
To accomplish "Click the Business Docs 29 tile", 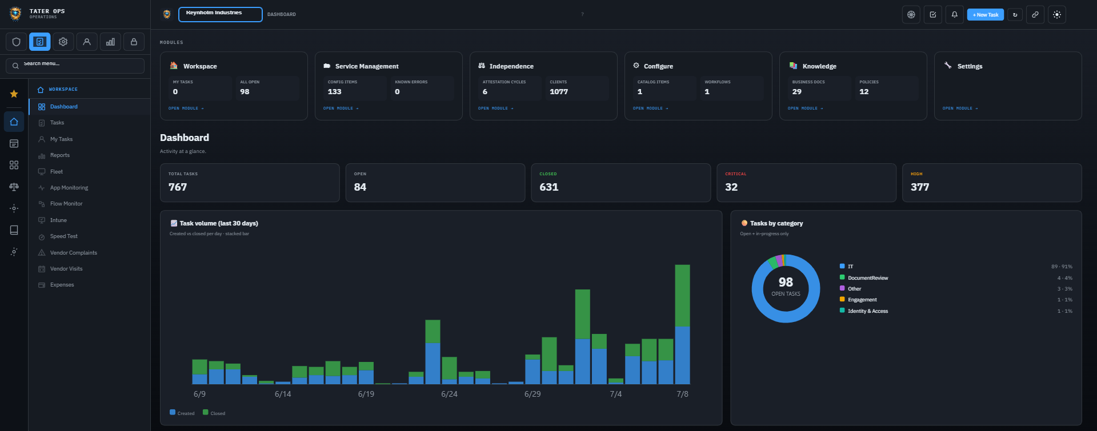I will [x=819, y=88].
